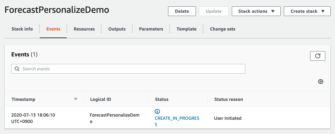Click the CREATE_IN_PROGRESS status link
The image size is (335, 134).
tap(177, 121)
